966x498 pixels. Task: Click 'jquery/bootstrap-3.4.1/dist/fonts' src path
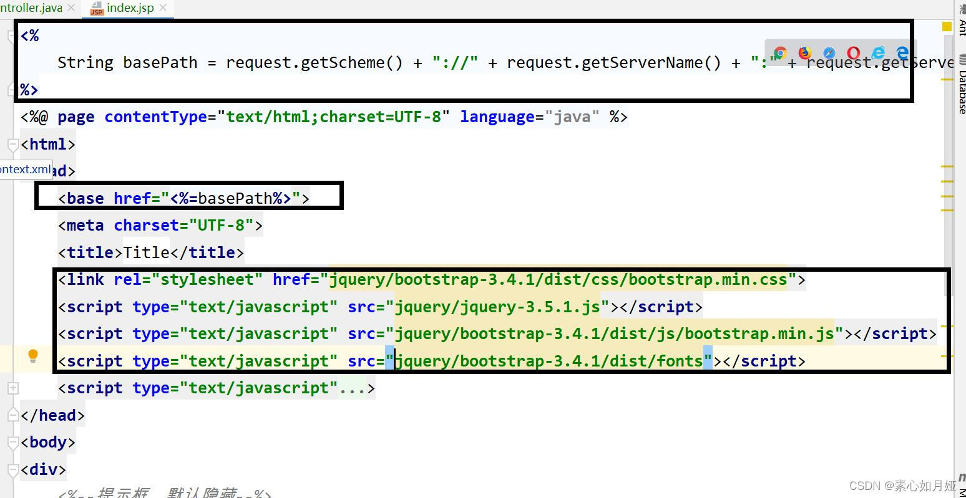[x=549, y=361]
